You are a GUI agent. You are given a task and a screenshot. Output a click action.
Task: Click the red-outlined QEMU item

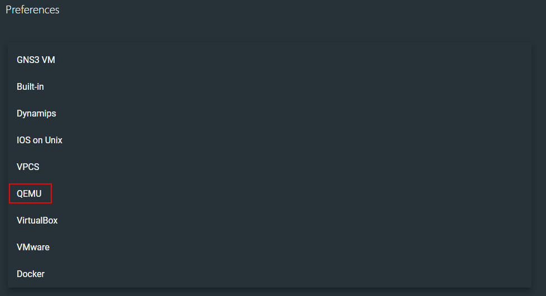pyautogui.click(x=30, y=193)
